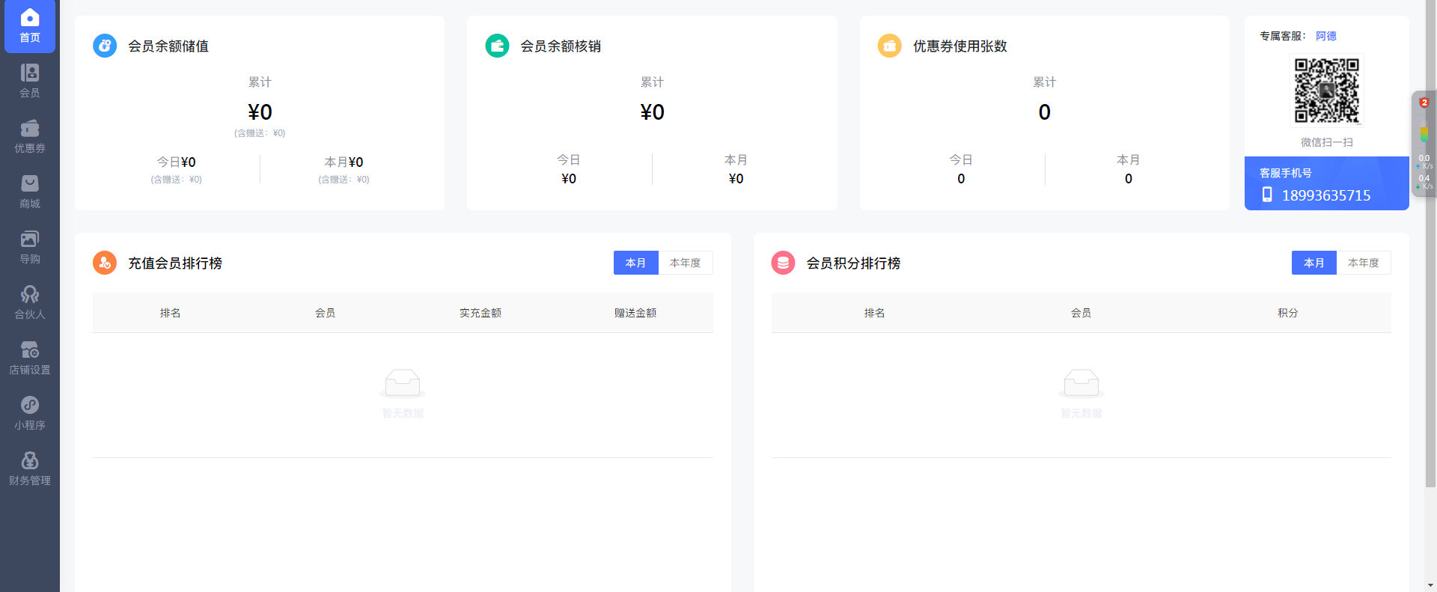Click the 会员余额核销 green wallet icon
This screenshot has height=592, width=1437.
(497, 46)
